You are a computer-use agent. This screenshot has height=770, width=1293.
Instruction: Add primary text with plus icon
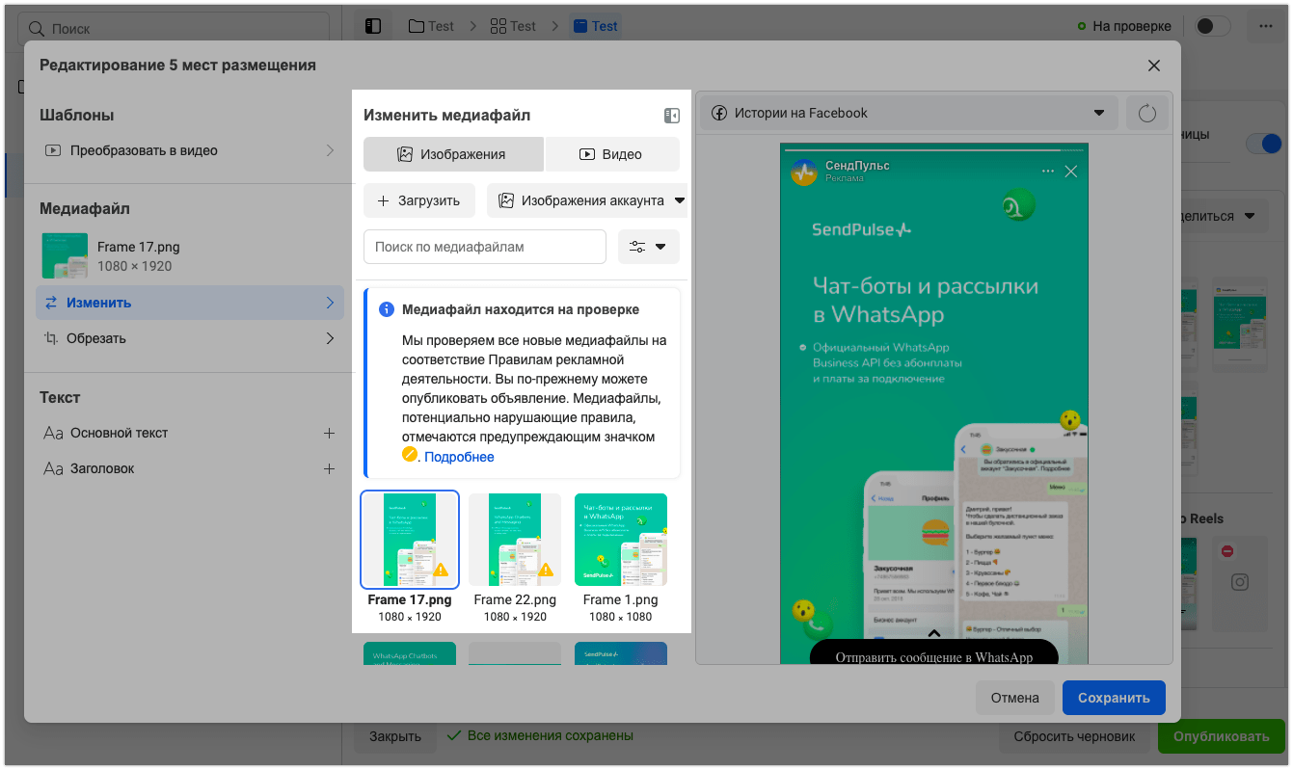[x=329, y=434]
